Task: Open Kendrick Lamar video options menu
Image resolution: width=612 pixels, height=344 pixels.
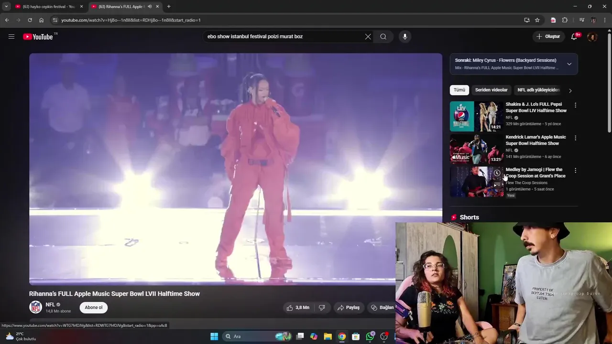Action: coord(575,138)
